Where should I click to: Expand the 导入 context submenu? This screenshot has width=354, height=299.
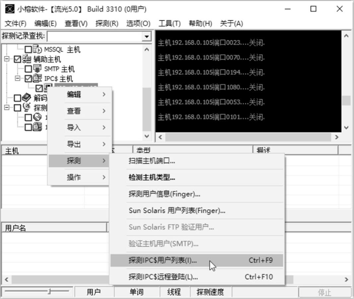click(79, 128)
